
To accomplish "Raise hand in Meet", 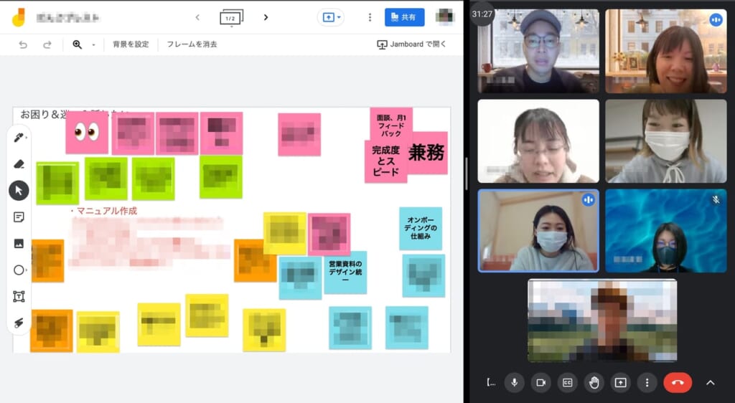I will [594, 383].
